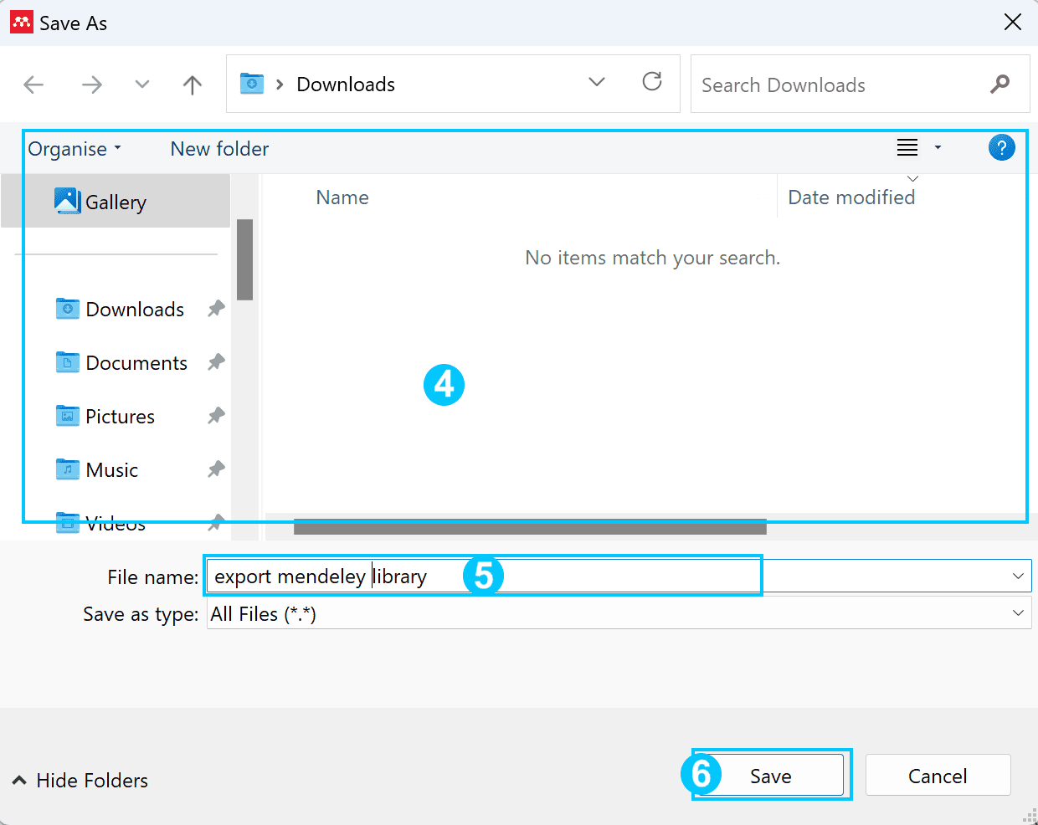
Task: Open Documents in the navigation pane
Action: (x=136, y=363)
